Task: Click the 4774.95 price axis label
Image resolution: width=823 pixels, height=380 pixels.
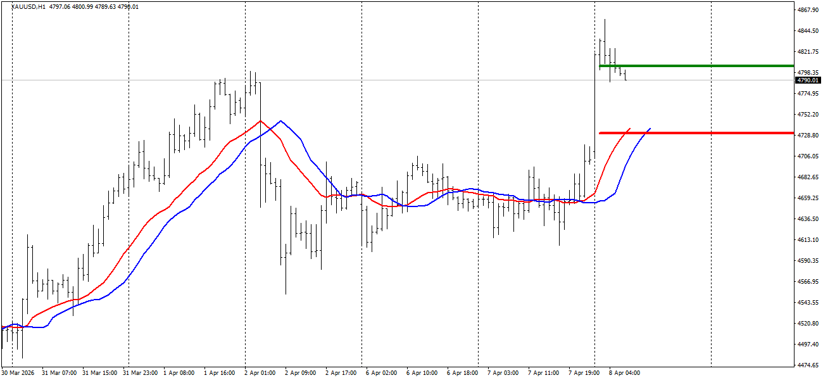Action: point(808,94)
